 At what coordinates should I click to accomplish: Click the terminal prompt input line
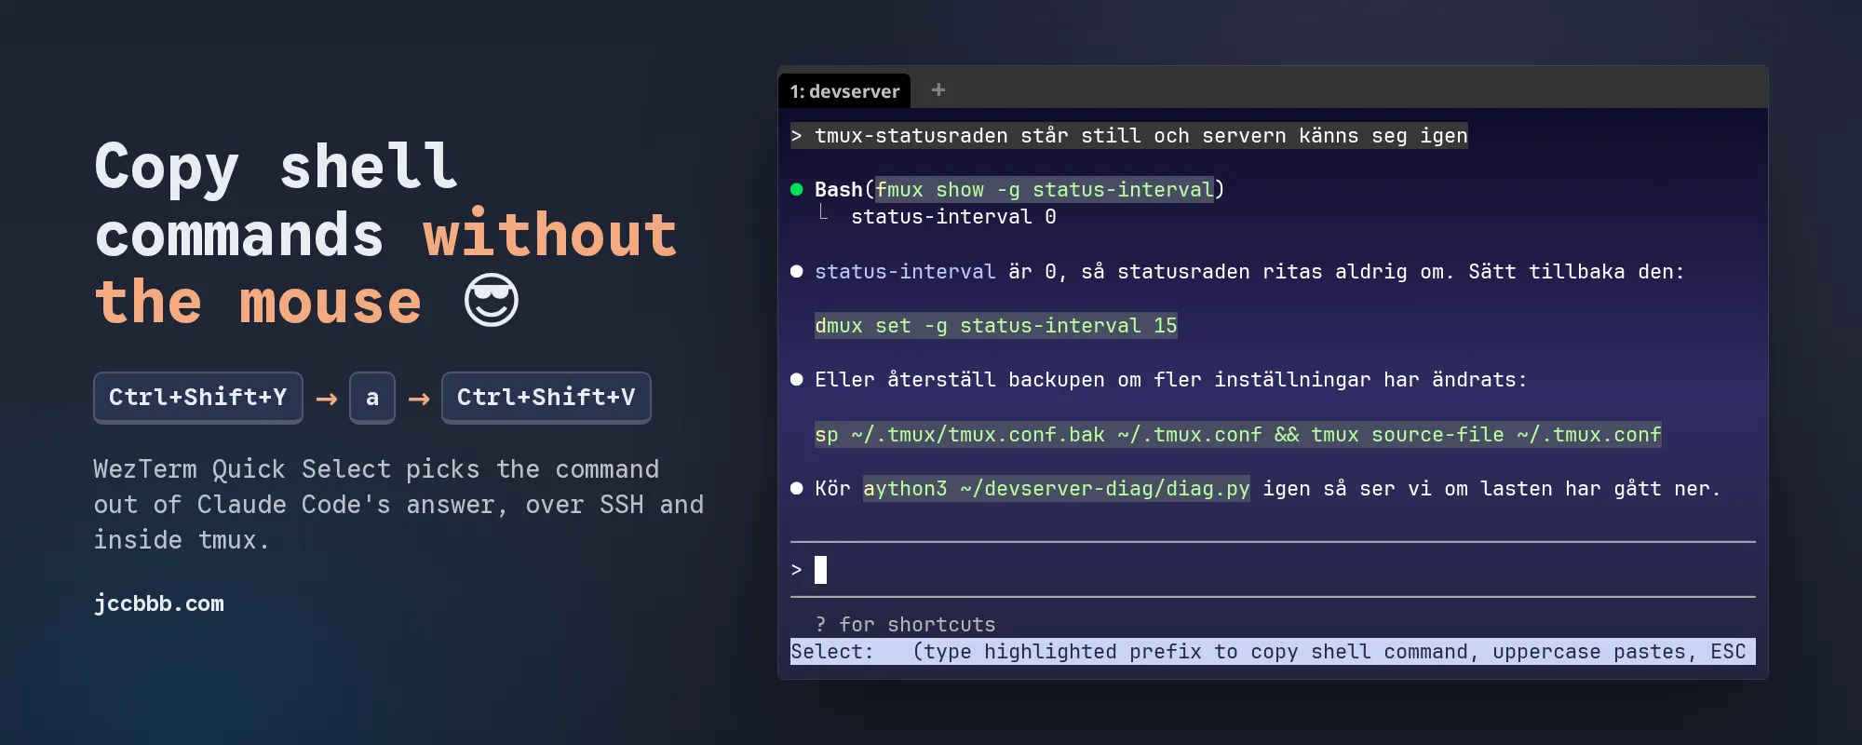1273,570
